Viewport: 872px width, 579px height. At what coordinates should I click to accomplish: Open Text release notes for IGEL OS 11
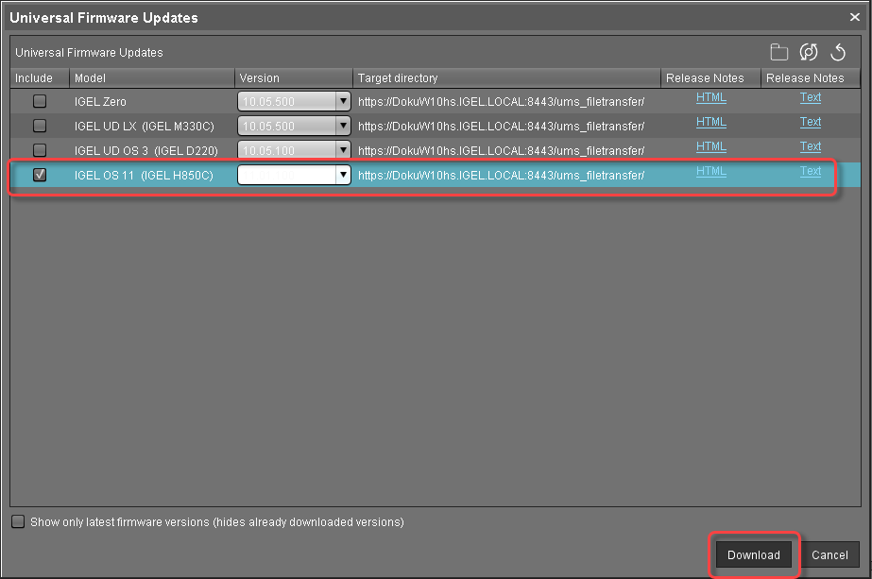coord(810,171)
